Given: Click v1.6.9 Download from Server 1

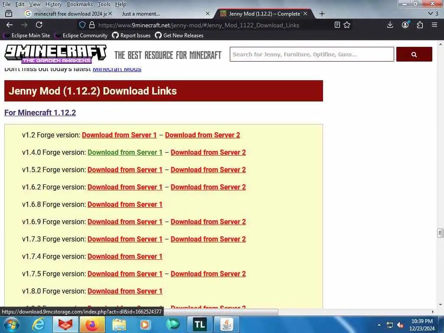Looking at the screenshot, I should pyautogui.click(x=125, y=222).
